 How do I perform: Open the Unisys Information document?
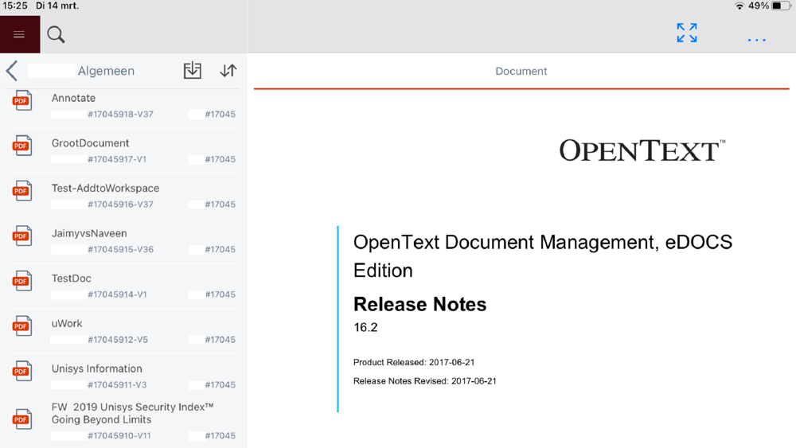coord(96,369)
